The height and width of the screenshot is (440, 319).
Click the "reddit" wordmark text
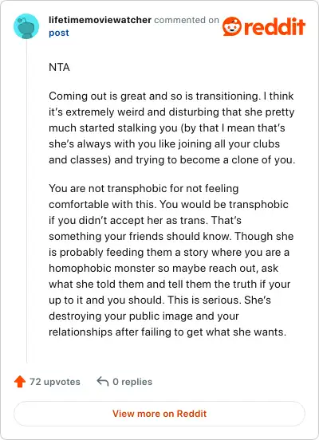click(x=274, y=26)
